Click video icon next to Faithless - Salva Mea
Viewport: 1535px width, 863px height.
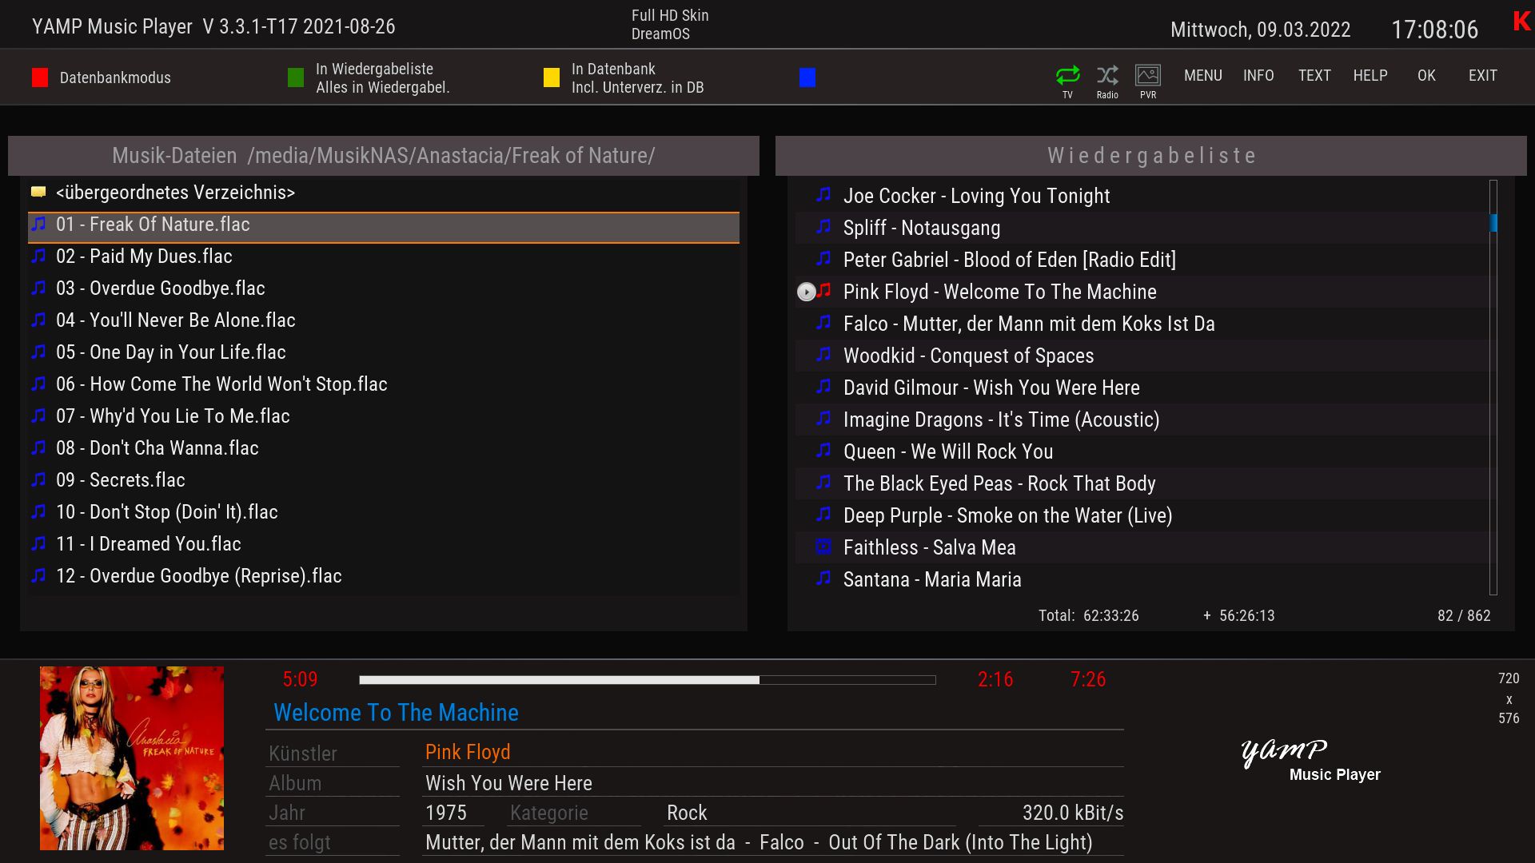pos(823,547)
